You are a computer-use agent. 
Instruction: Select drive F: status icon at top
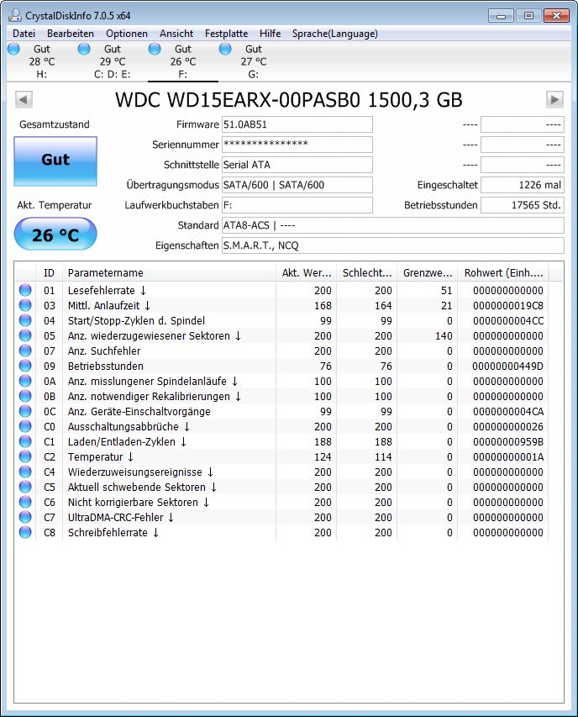pyautogui.click(x=155, y=49)
